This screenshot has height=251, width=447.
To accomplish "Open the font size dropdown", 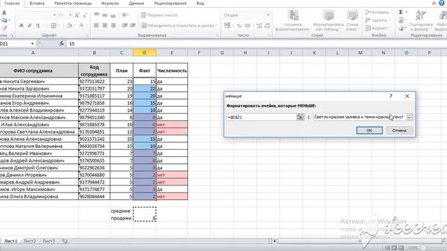I will click(x=70, y=15).
